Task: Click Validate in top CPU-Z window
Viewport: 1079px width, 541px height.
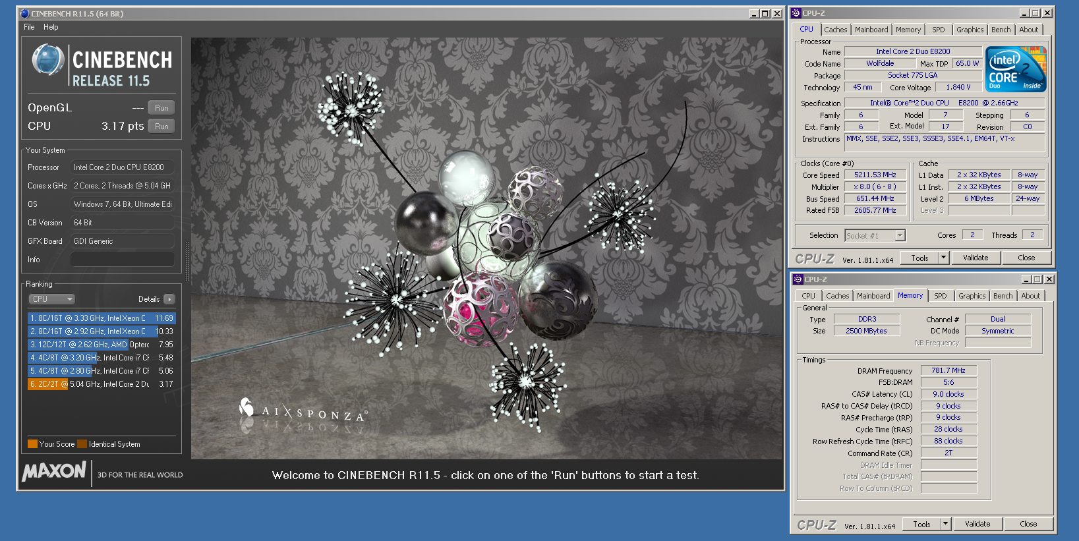Action: click(x=976, y=258)
